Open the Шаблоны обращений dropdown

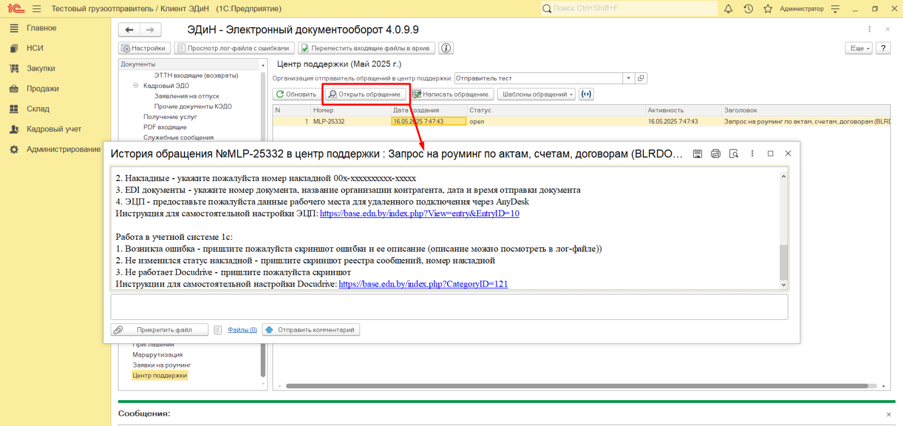[x=536, y=94]
